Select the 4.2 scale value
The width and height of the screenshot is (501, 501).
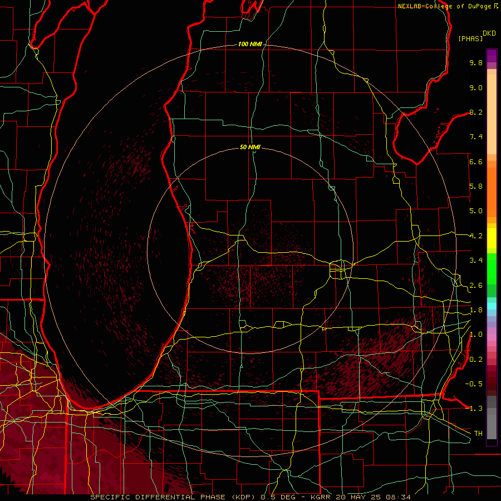476,236
